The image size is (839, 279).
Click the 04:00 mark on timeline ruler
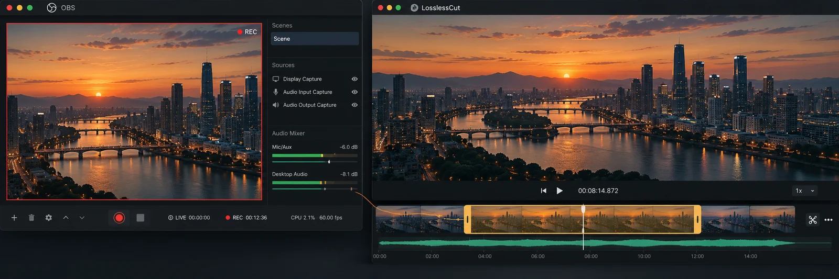pos(485,256)
